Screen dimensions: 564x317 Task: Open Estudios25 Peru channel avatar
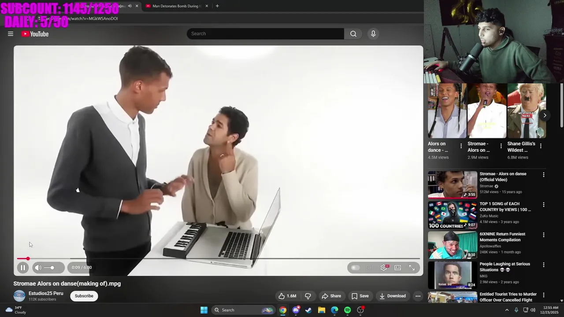pyautogui.click(x=19, y=296)
